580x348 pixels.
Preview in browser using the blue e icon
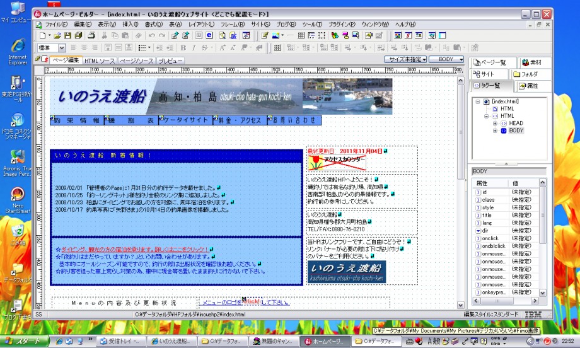[209, 35]
